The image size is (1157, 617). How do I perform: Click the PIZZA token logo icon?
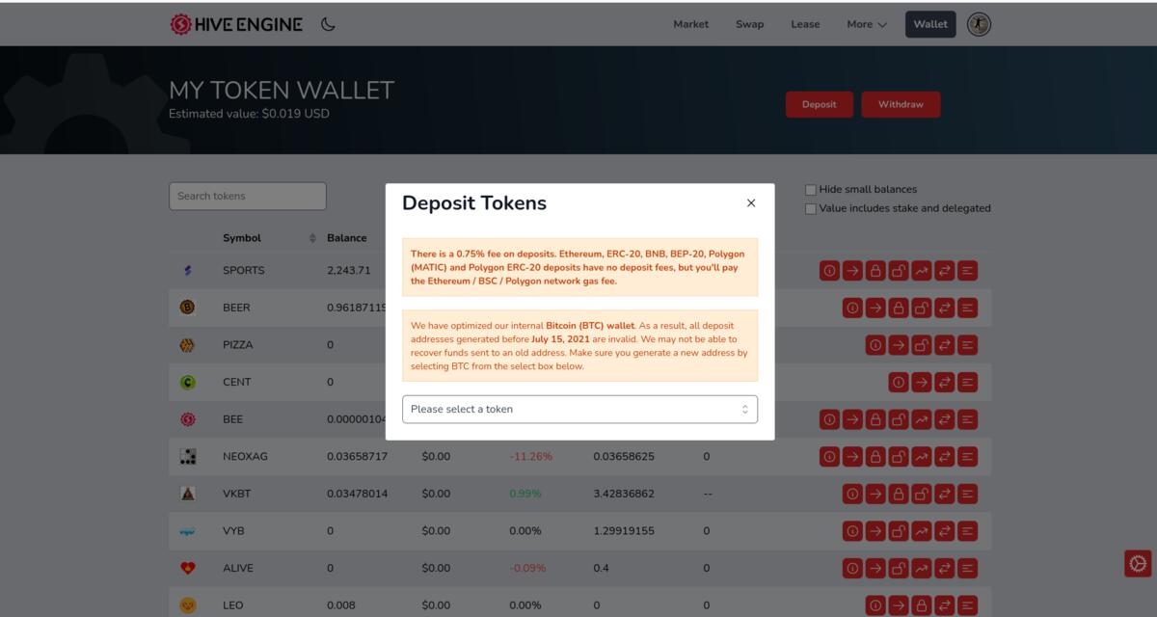click(188, 344)
